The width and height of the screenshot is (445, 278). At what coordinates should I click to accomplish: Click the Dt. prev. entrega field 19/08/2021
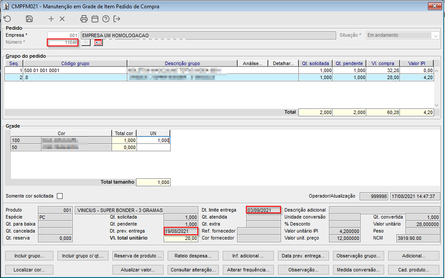click(181, 231)
